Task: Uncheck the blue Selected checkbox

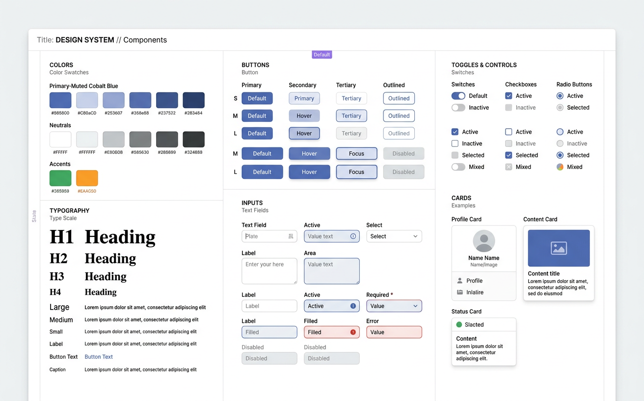Action: (x=509, y=155)
